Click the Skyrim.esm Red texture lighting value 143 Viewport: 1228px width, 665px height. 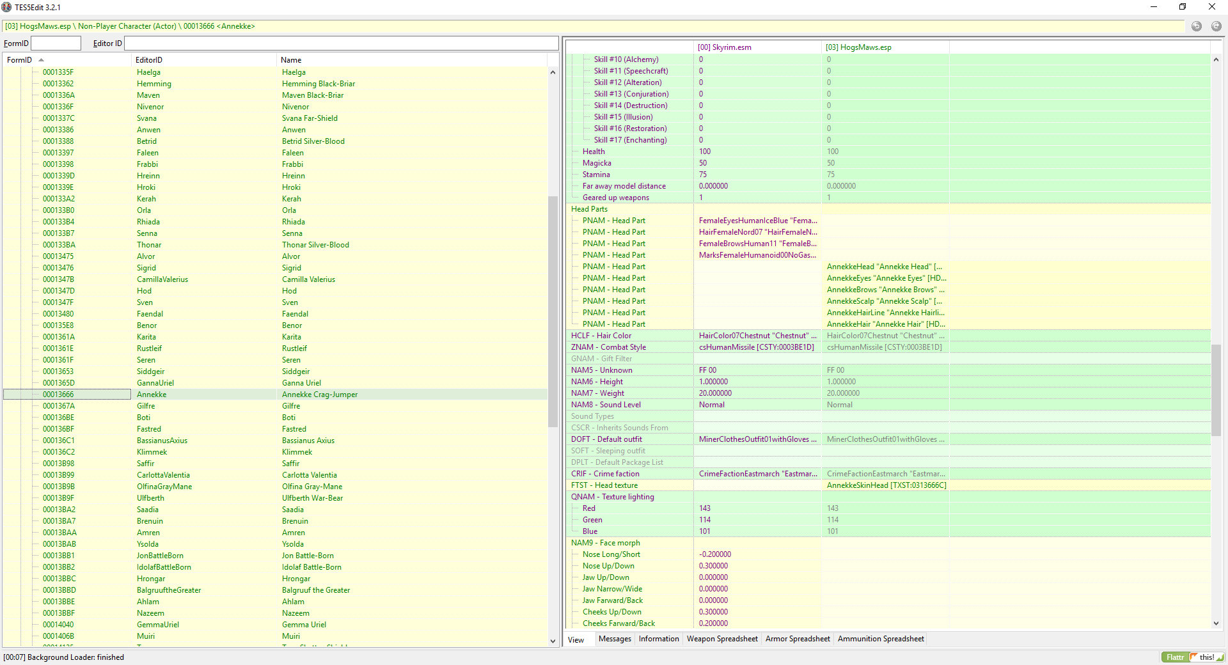(x=705, y=508)
